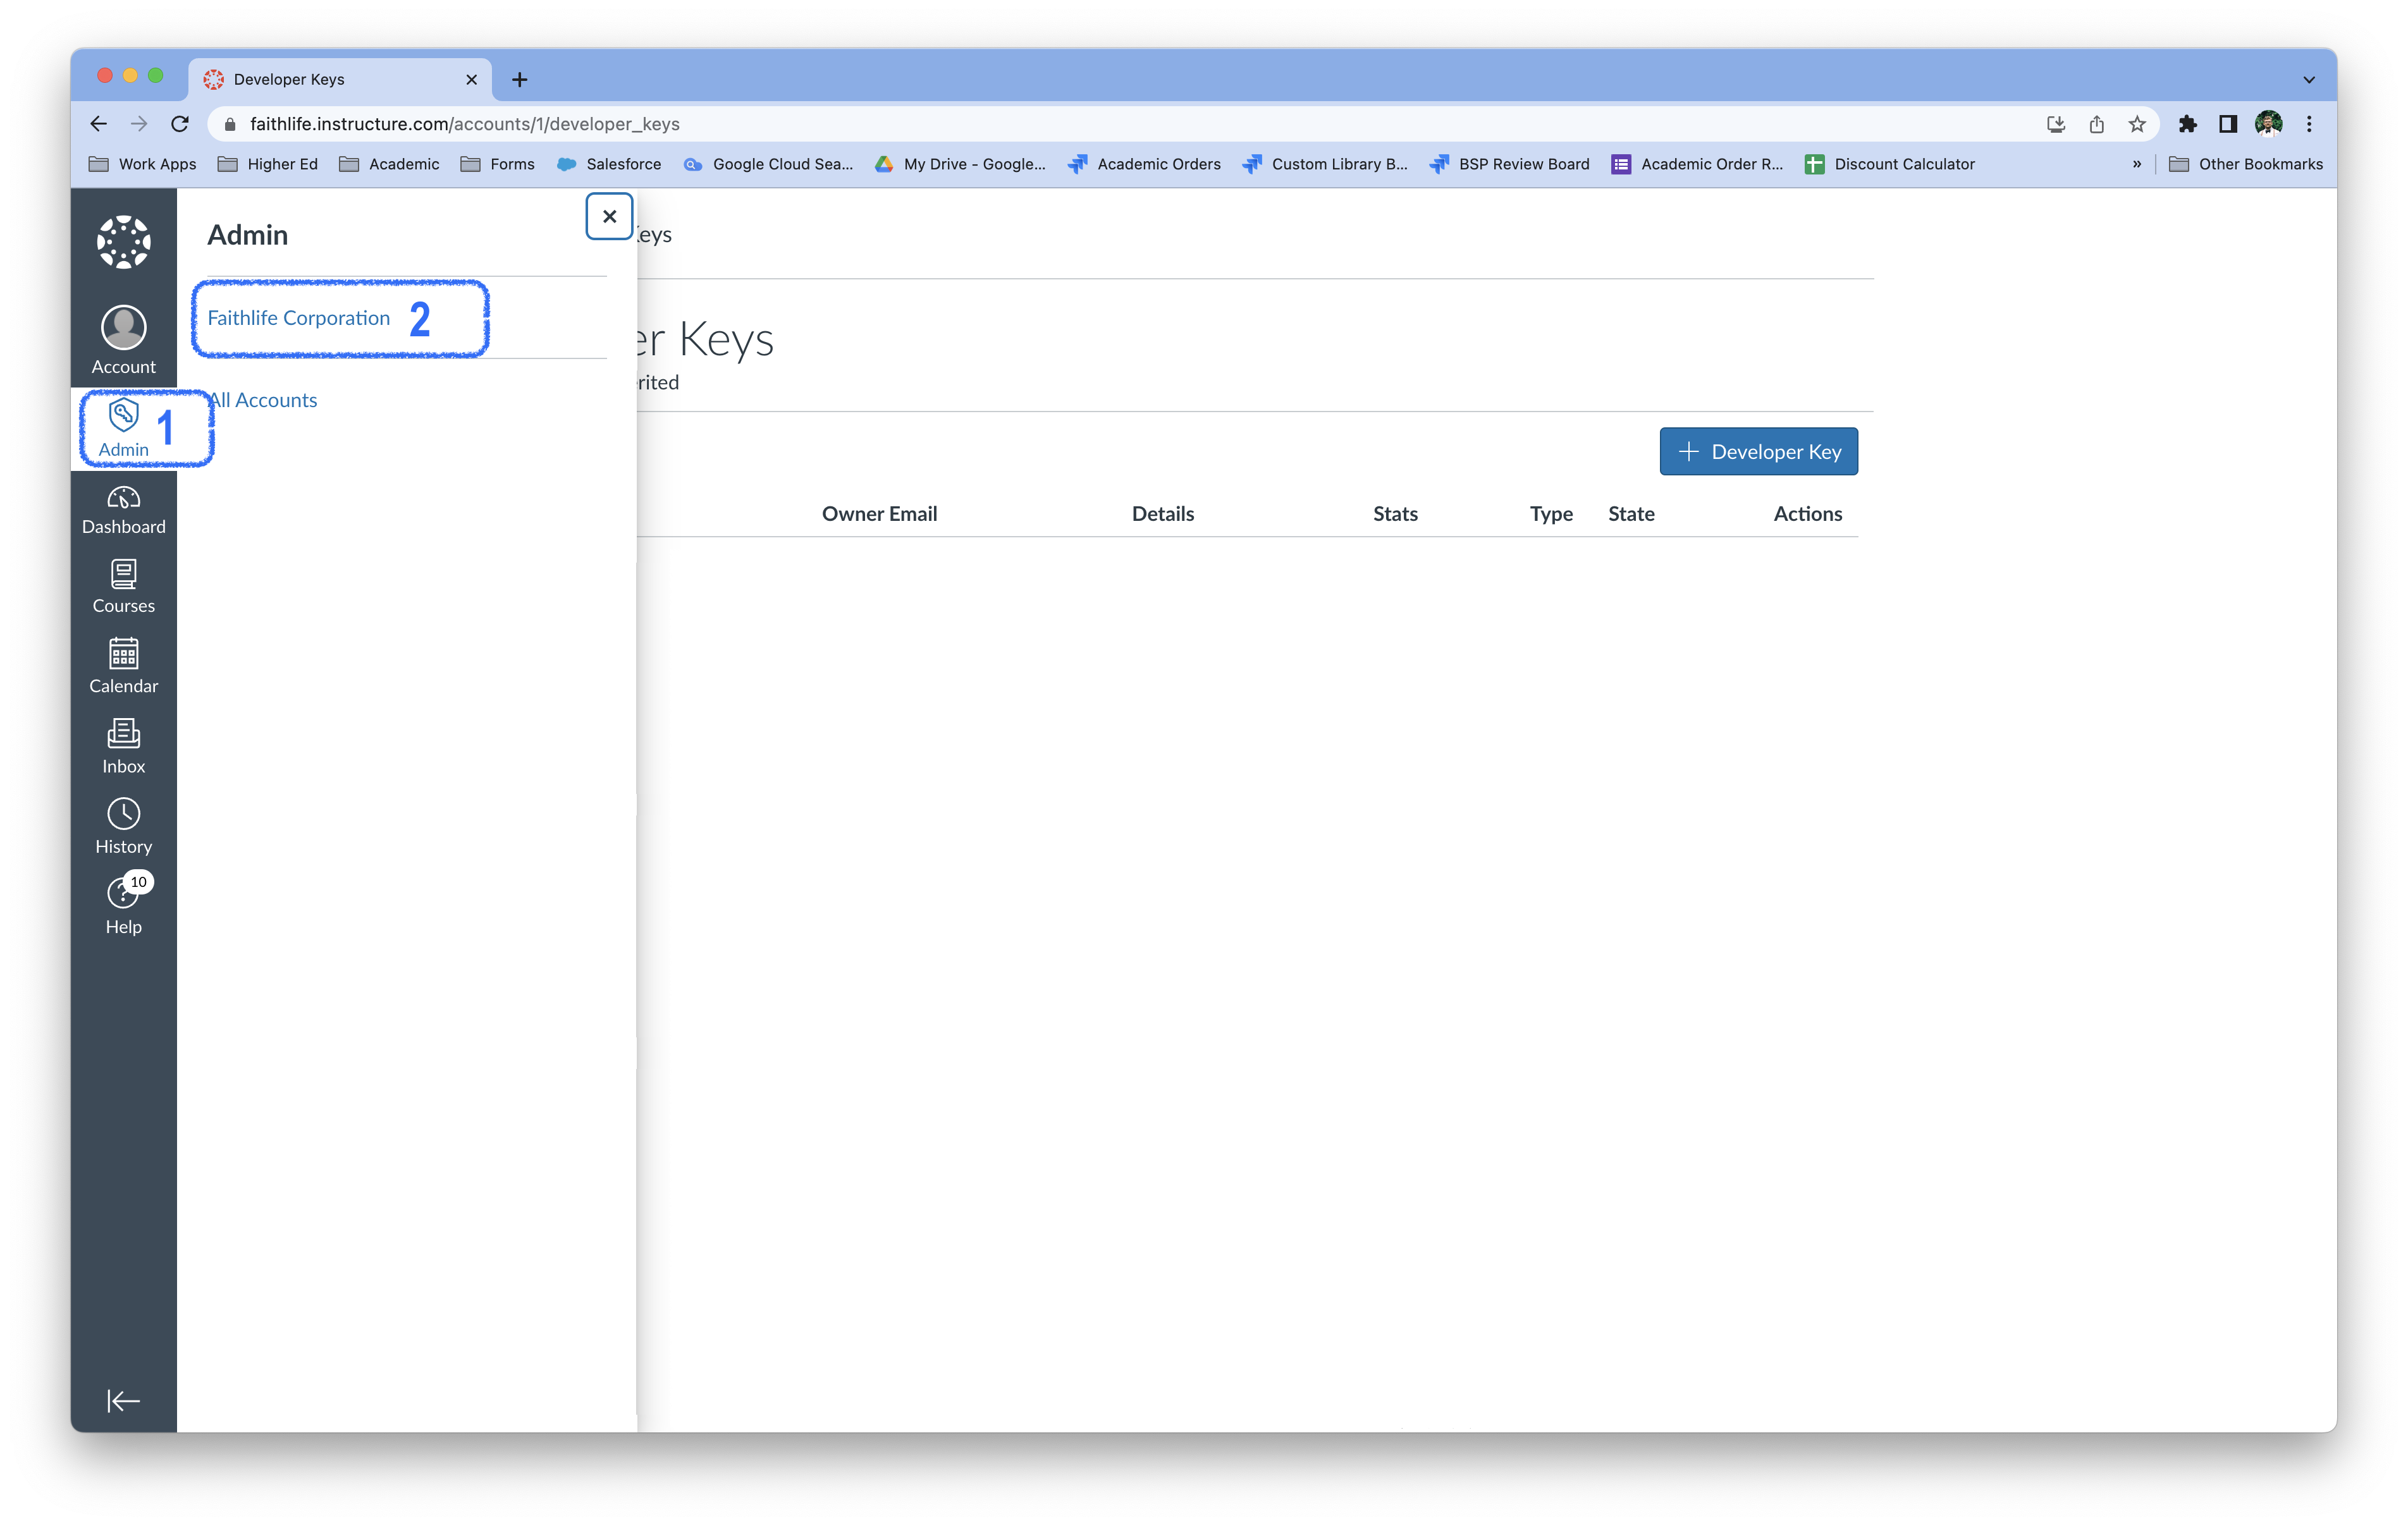Screen dimensions: 2408x1526
Task: Click the Type column header
Action: point(1551,513)
